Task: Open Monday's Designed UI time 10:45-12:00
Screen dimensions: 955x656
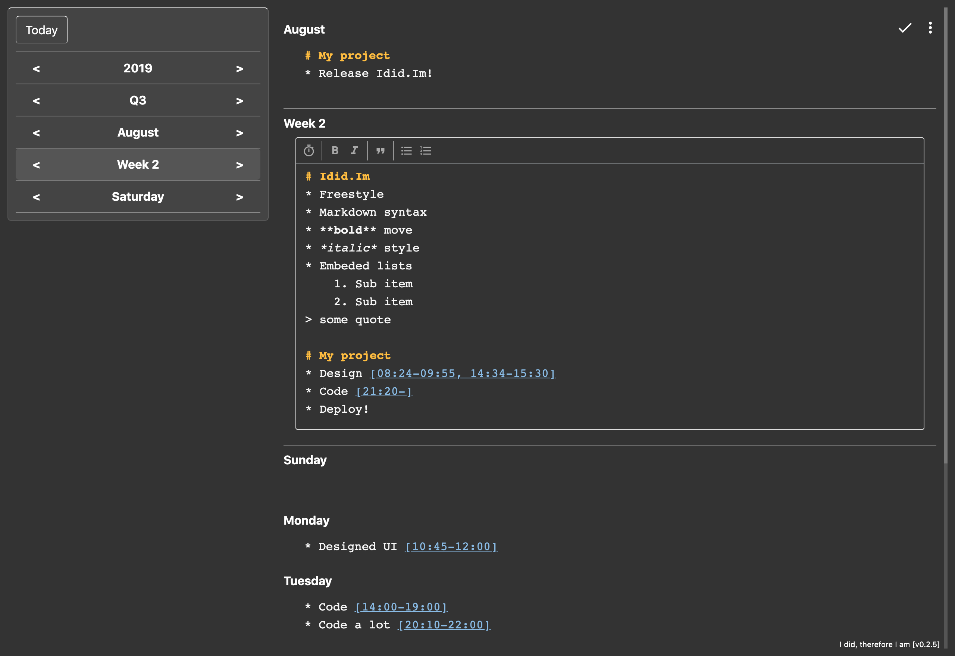Action: (x=451, y=547)
